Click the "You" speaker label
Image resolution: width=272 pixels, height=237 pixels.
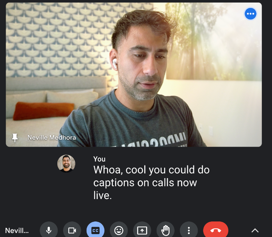[x=99, y=159]
